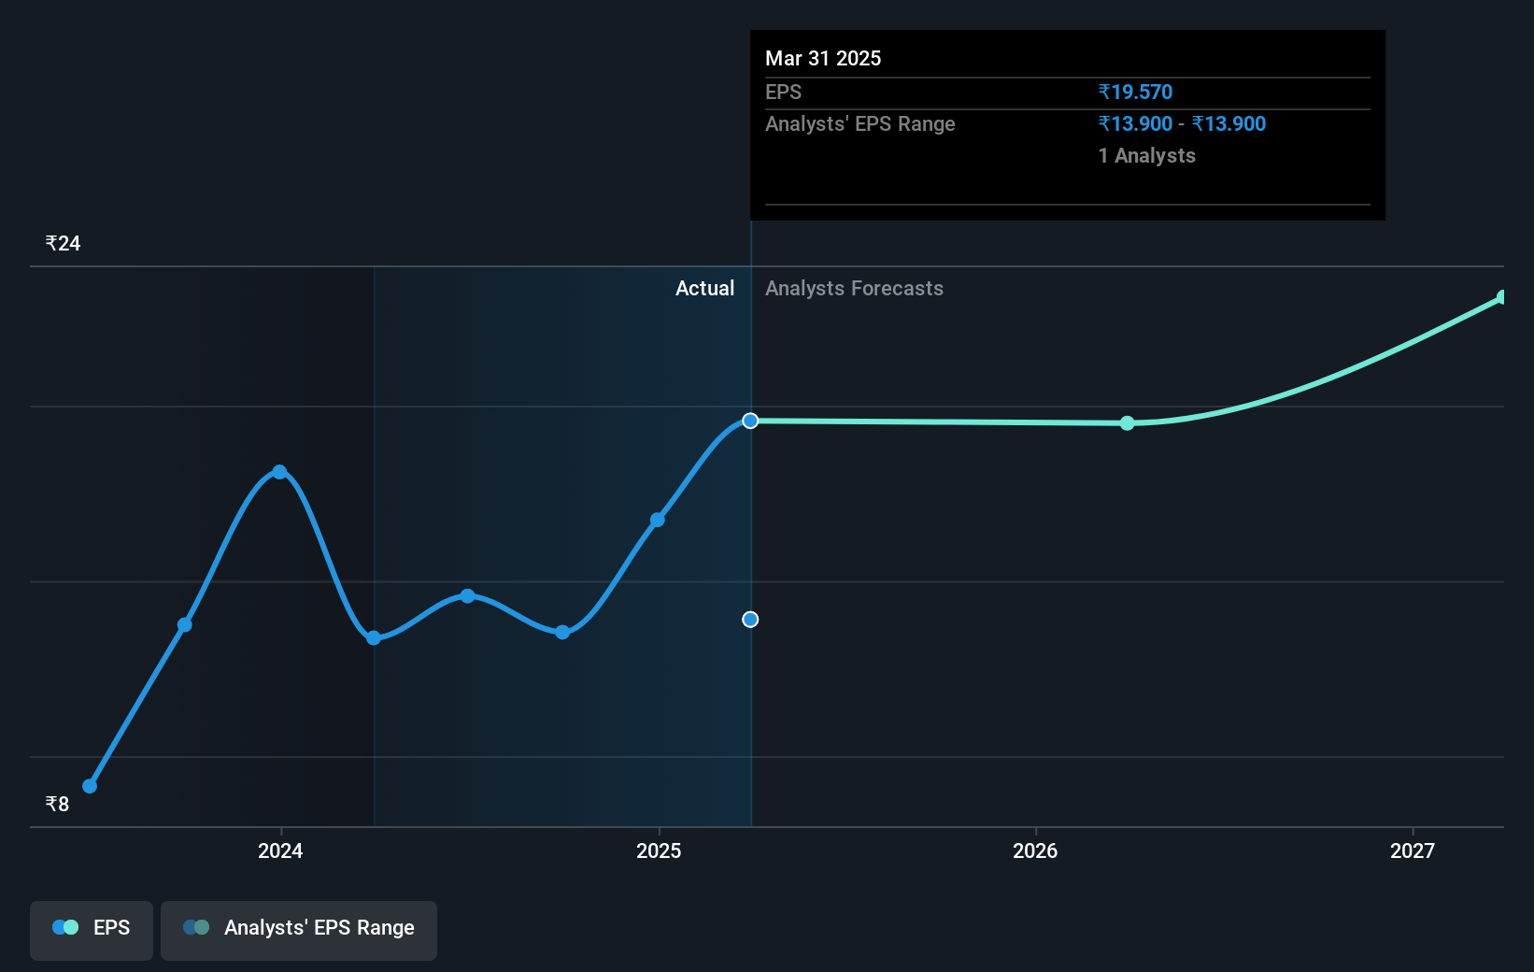Select the late-2024 dip data point
The width and height of the screenshot is (1534, 972).
[x=562, y=633]
